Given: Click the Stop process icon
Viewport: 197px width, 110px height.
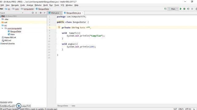Looking at the screenshot, I should click(192, 9).
